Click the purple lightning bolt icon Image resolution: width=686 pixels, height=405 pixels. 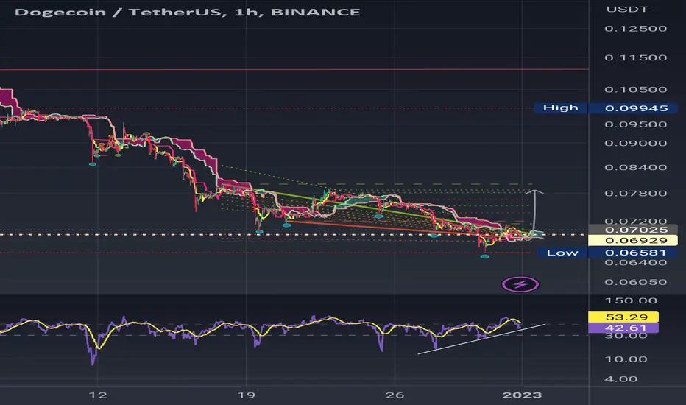click(520, 284)
